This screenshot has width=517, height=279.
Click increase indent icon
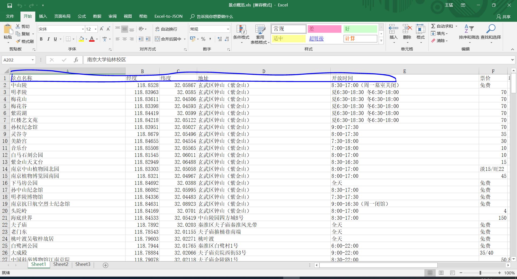click(148, 39)
